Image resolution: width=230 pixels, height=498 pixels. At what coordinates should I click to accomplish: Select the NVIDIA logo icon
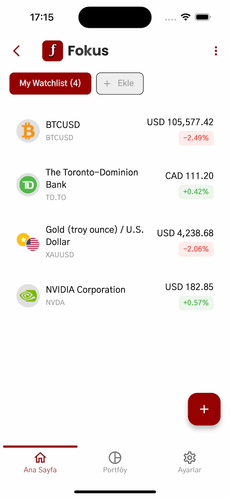[28, 296]
